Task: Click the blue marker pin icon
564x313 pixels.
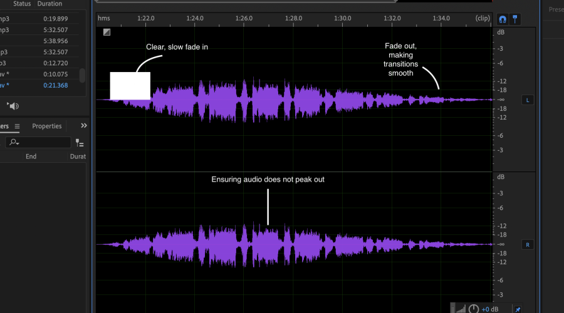Action: (x=515, y=19)
